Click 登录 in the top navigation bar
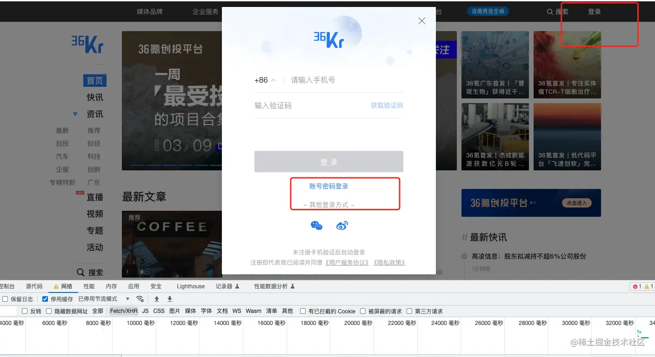Image resolution: width=655 pixels, height=357 pixels. [x=595, y=12]
